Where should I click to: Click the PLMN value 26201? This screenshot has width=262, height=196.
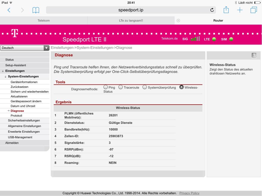tap(113, 115)
